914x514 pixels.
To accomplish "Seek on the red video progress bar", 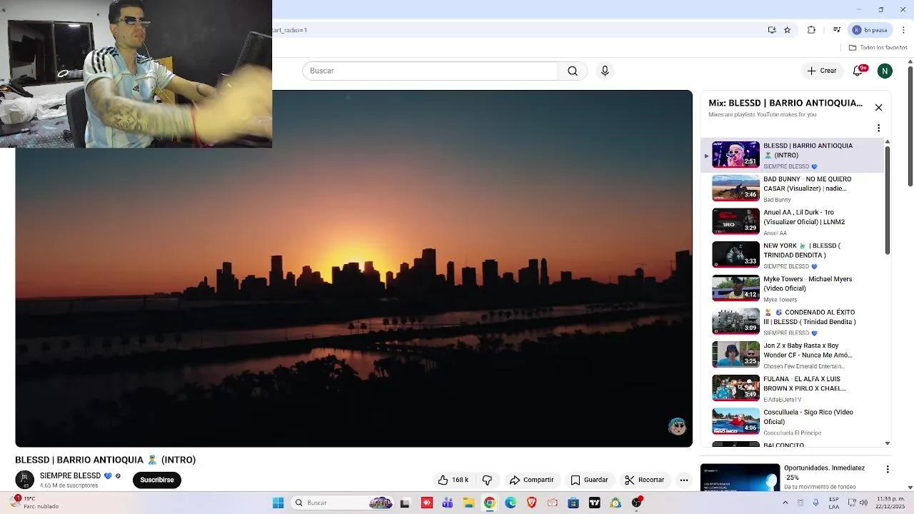I will coord(353,443).
